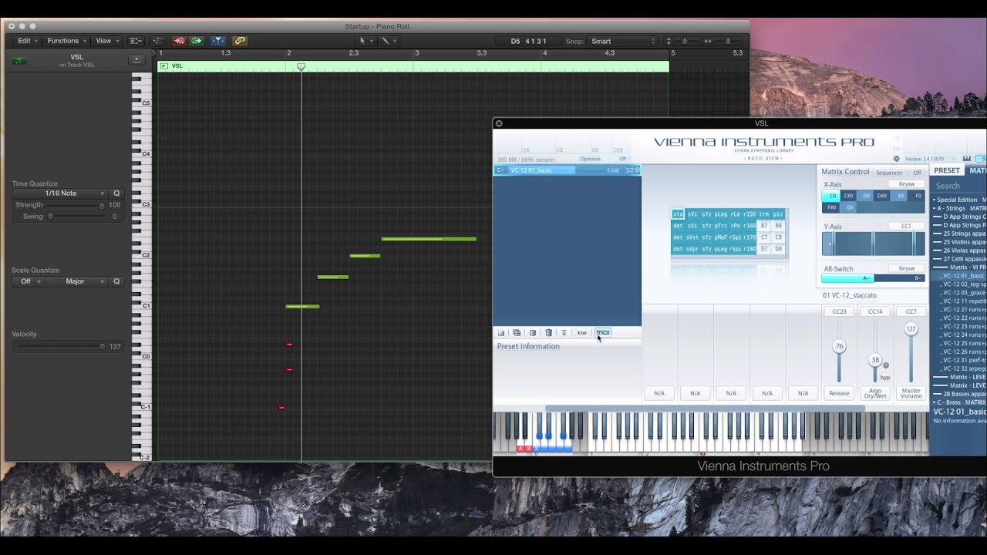
Task: Click the first matrix toolbar icon in VSL
Action: 501,333
